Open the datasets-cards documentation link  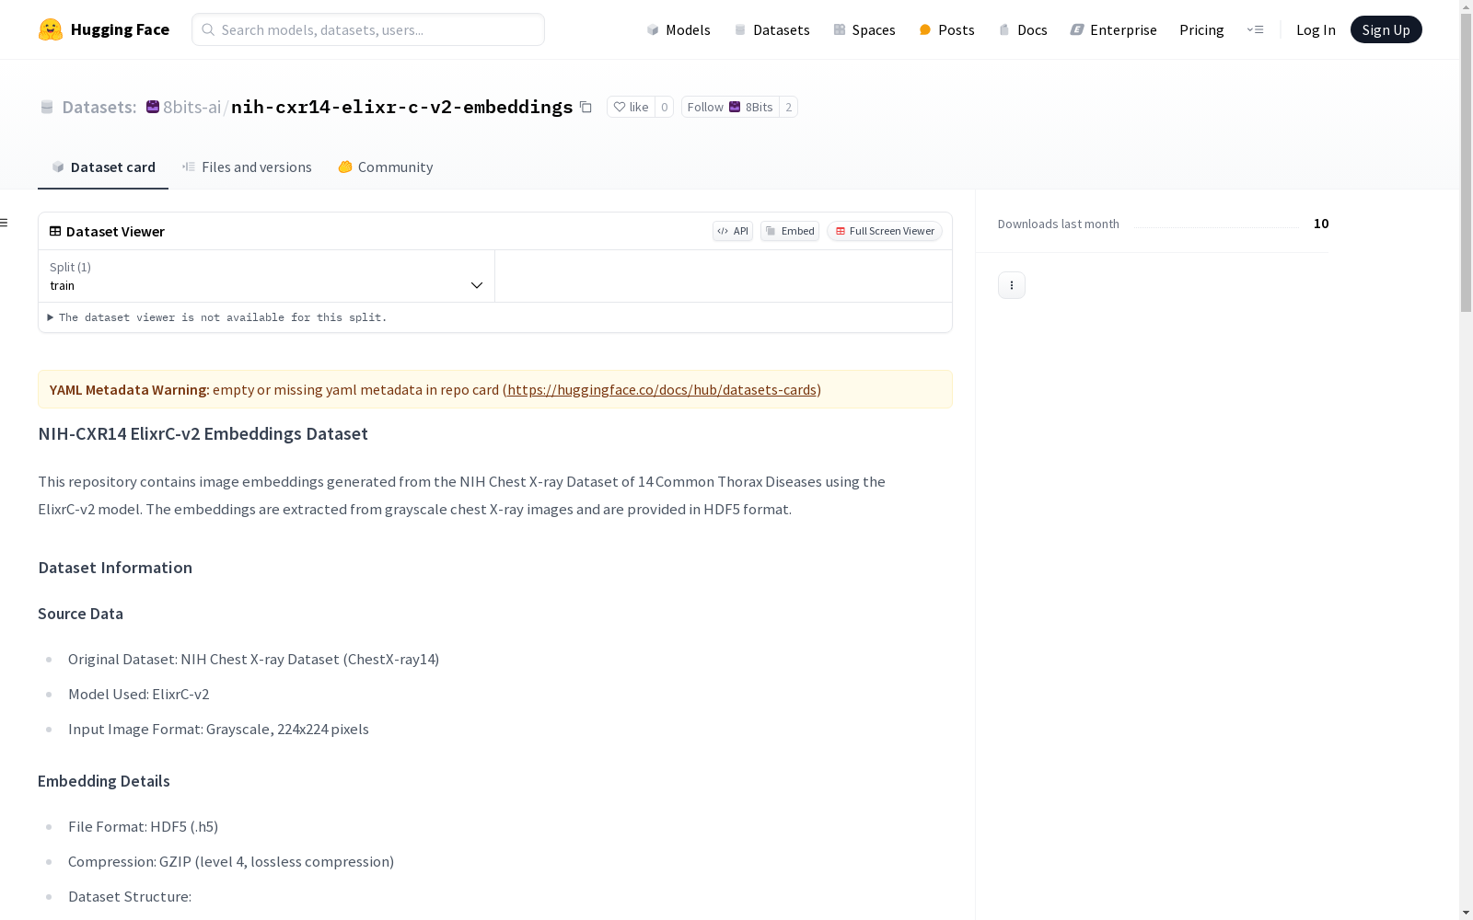(662, 389)
